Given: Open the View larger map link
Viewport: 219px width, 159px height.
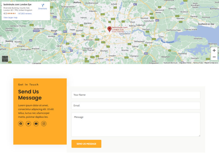Looking at the screenshot, I should (x=10, y=17).
